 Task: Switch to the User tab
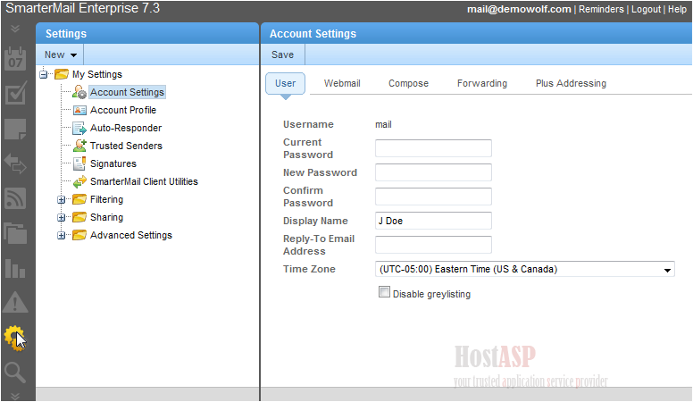point(285,84)
